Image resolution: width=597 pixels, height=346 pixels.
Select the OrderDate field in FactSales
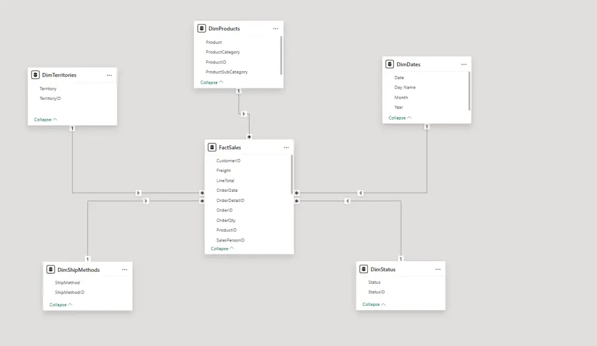coord(227,191)
